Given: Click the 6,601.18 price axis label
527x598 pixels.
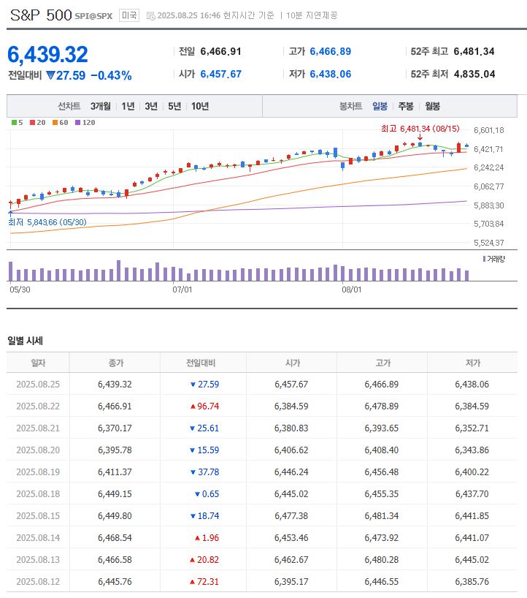Looking at the screenshot, I should tap(488, 130).
